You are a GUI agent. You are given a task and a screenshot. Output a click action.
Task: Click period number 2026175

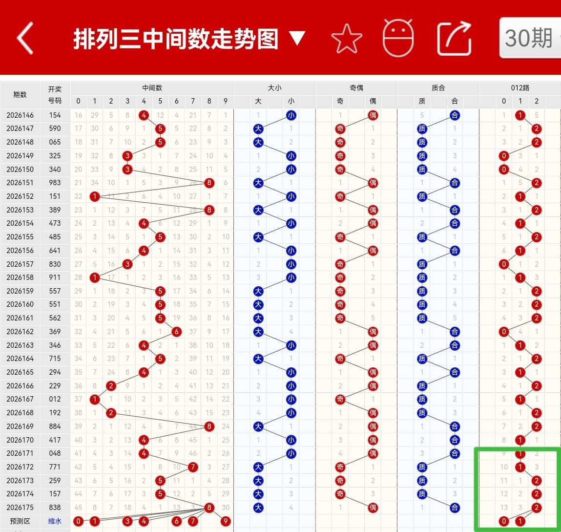click(x=20, y=508)
